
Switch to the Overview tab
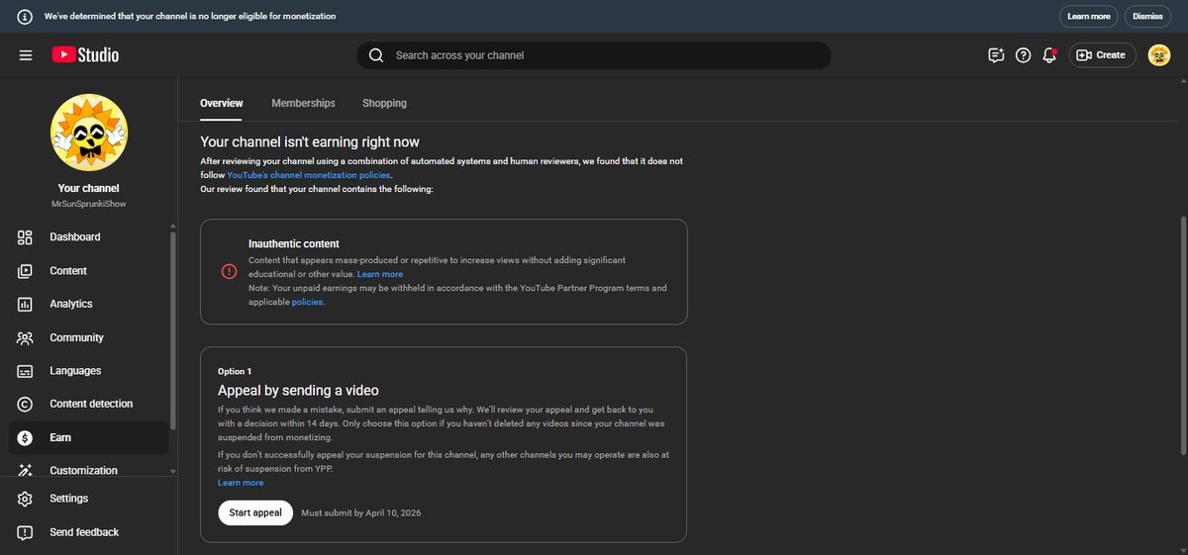[222, 103]
